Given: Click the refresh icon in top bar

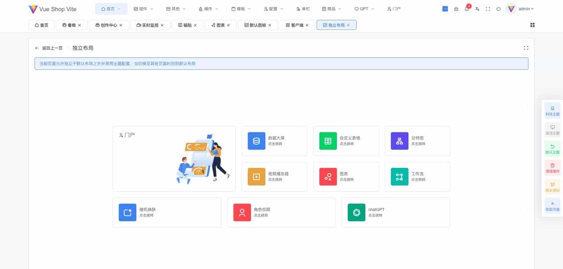Looking at the screenshot, I should point(498,8).
